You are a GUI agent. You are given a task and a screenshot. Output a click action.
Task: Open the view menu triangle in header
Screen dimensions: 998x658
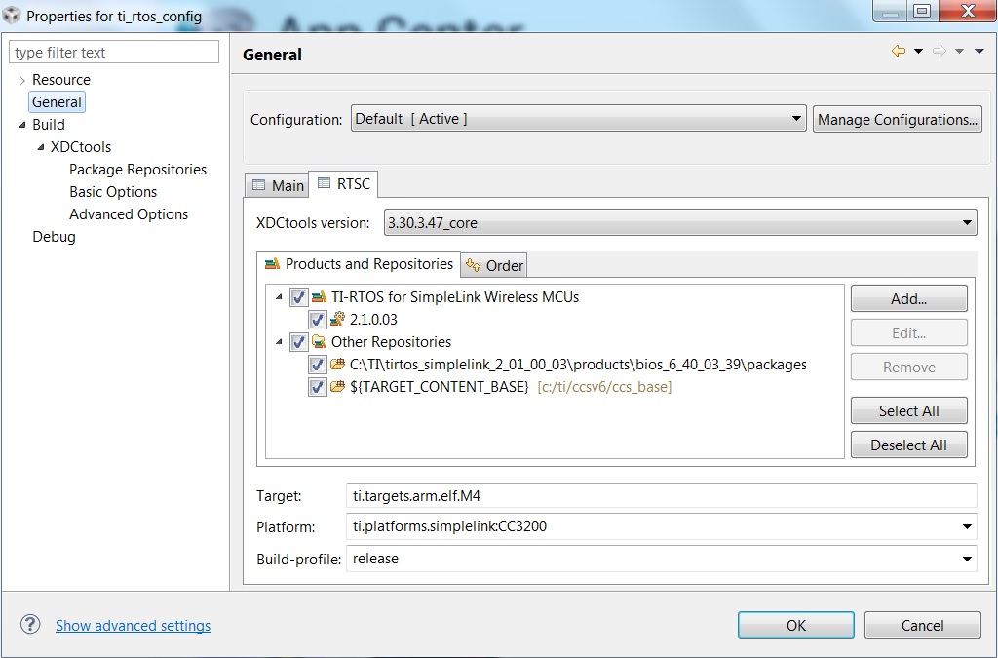tap(979, 51)
